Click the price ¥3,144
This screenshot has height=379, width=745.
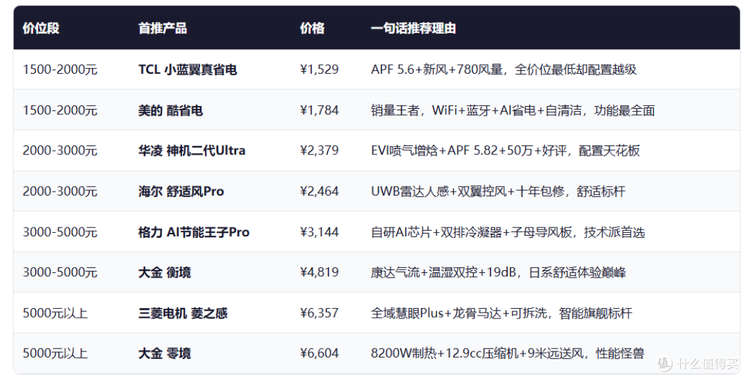(x=319, y=232)
